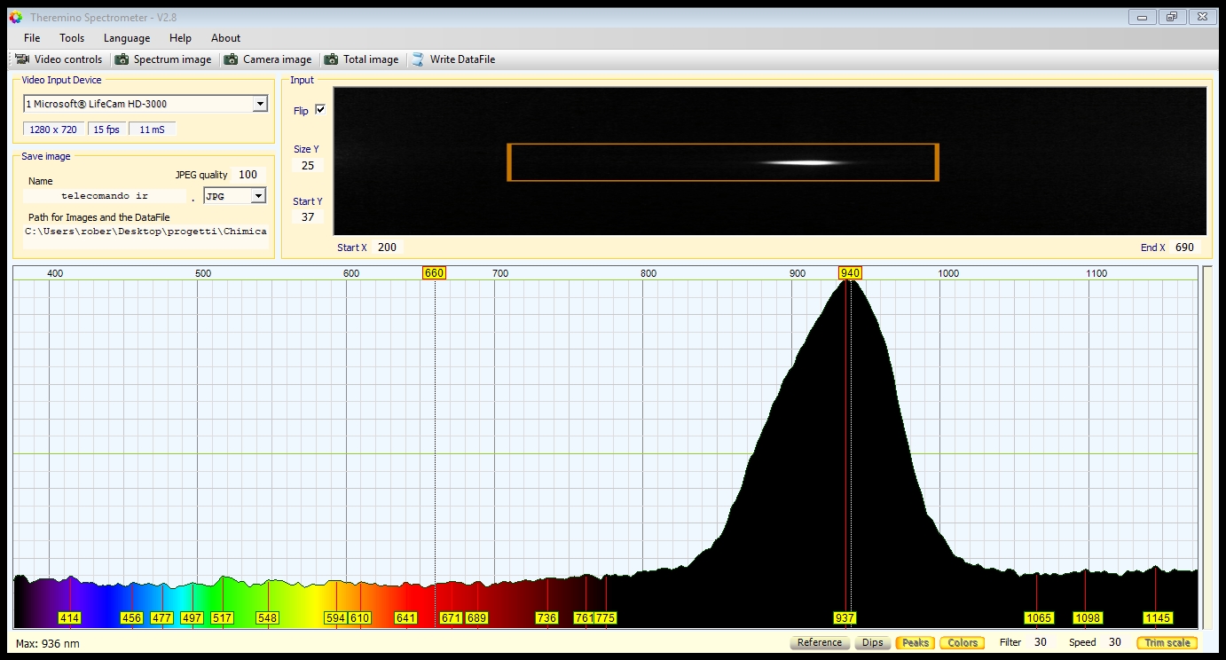The height and width of the screenshot is (660, 1226).
Task: Open the Tools menu
Action: point(72,38)
